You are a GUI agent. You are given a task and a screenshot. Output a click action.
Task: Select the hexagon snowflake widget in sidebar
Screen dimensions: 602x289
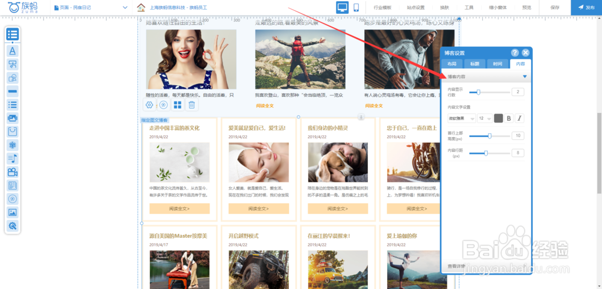click(12, 145)
